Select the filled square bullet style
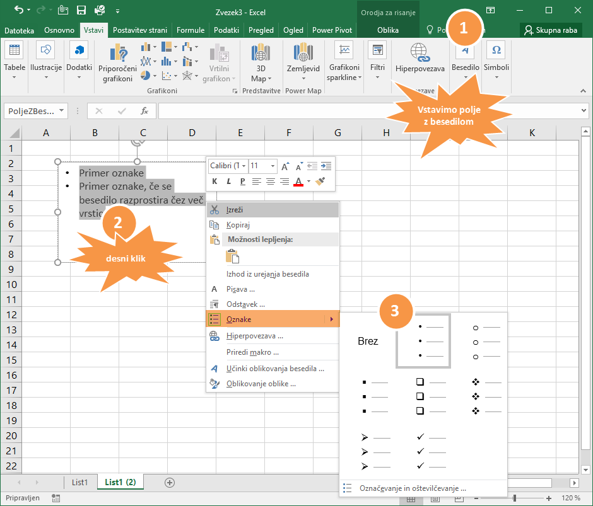The image size is (593, 506). pyautogui.click(x=375, y=397)
